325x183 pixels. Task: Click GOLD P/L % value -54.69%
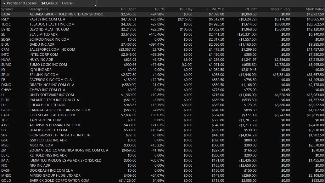click(157, 180)
